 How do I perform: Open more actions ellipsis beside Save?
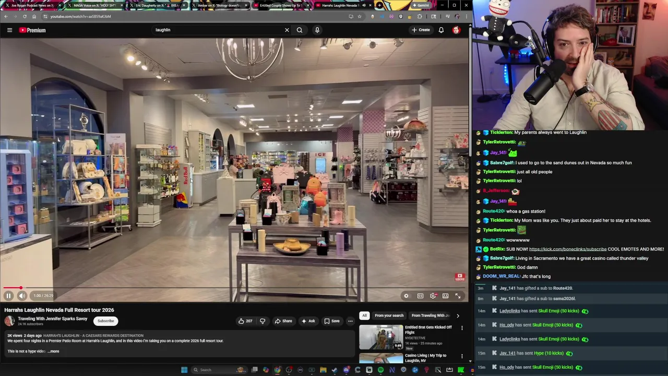point(350,321)
